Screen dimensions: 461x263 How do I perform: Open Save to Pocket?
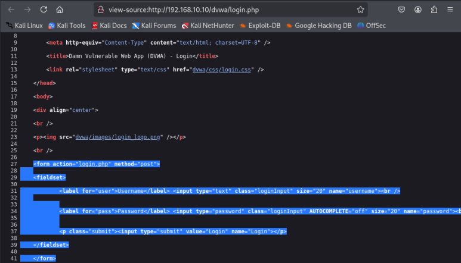(401, 10)
